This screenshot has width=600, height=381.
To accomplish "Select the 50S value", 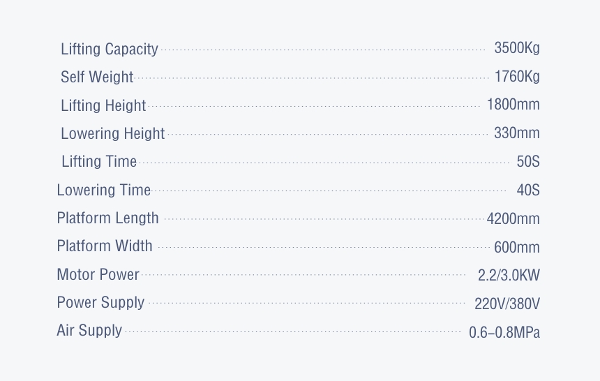I will point(528,161).
